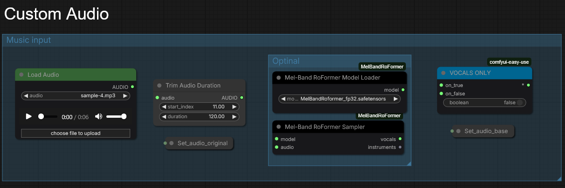Viewport: 565px width, 188px height.
Task: Click Trim Audio Duration AUDIO output port
Action: [241, 98]
